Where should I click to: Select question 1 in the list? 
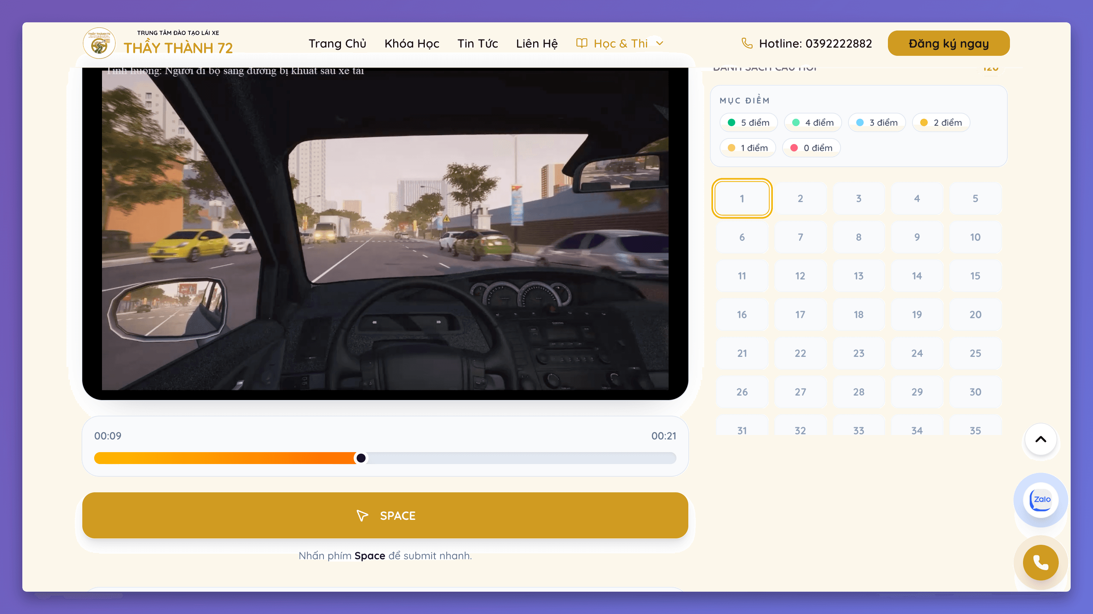pos(742,198)
